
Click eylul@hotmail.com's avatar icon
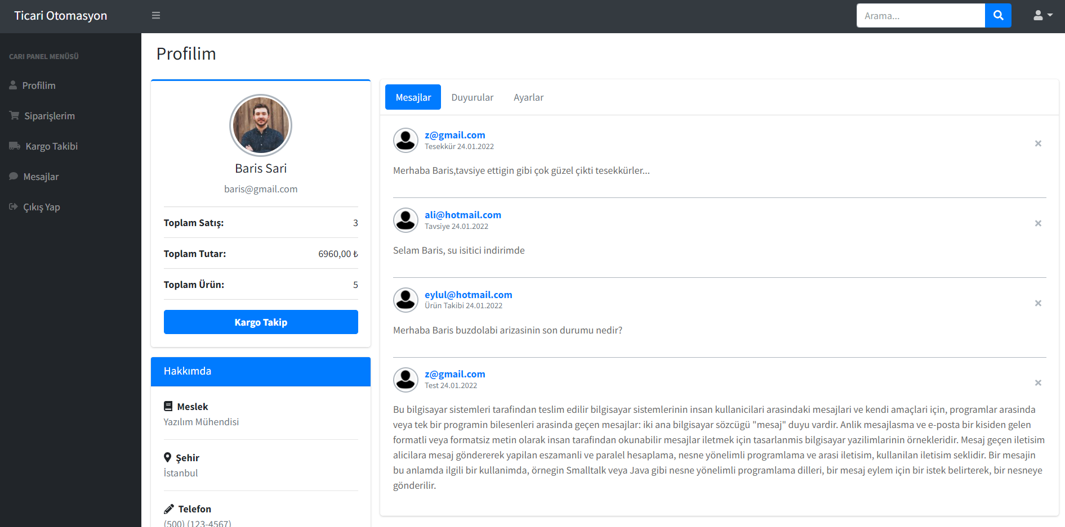[x=405, y=300]
